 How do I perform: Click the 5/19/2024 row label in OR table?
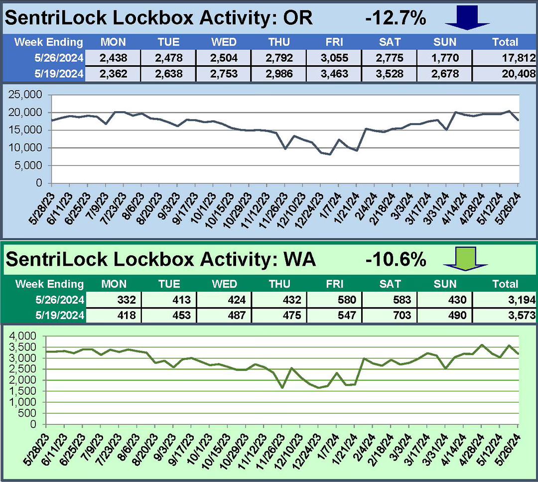coord(59,74)
